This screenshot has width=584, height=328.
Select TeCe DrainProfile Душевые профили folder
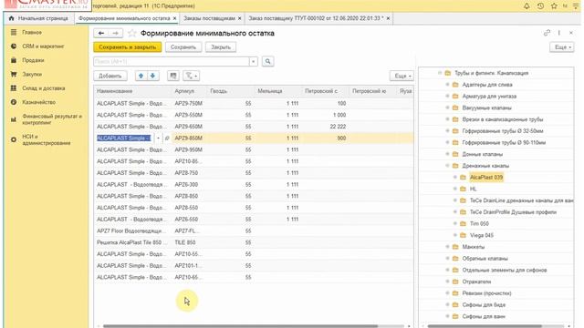pyautogui.click(x=513, y=212)
